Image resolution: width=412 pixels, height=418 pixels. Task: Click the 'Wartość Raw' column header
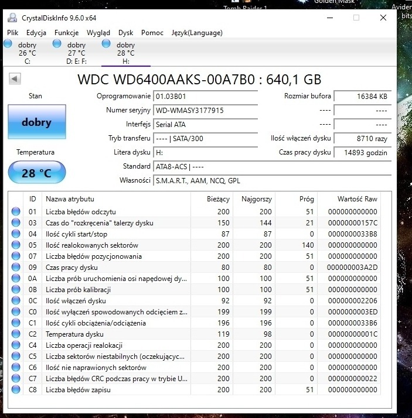pos(357,199)
